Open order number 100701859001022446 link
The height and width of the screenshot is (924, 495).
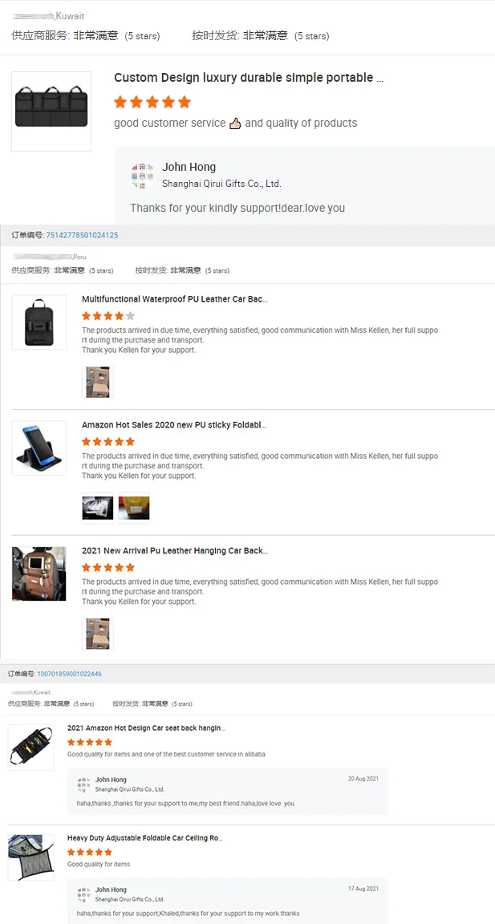[x=69, y=674]
